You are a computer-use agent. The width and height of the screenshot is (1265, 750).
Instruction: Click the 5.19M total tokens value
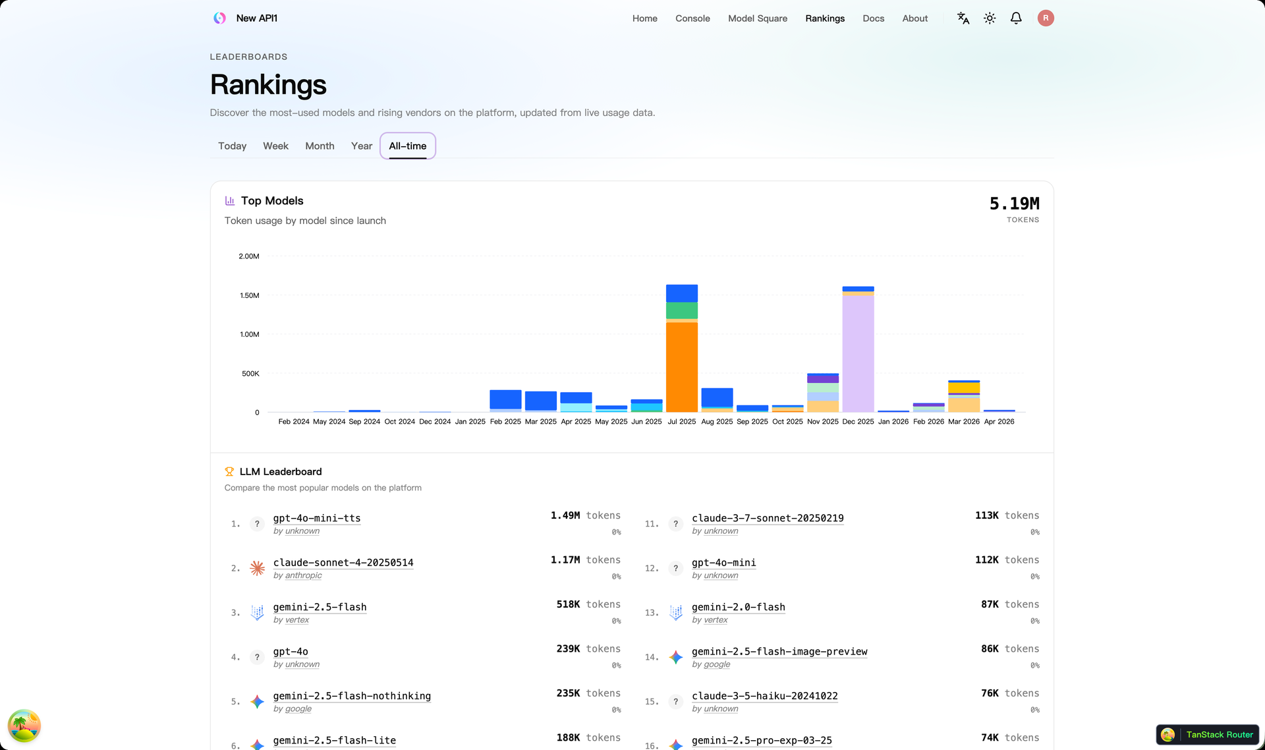(x=1014, y=204)
